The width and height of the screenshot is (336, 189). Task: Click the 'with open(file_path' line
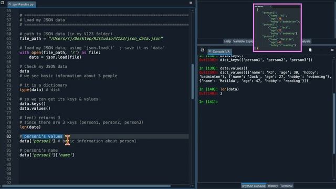coord(60,52)
